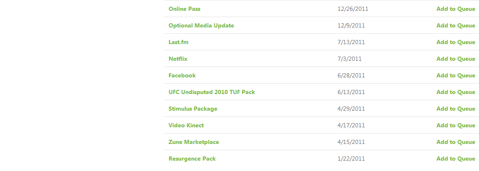This screenshot has height=171, width=479.
Task: Open the Online Pass link
Action: [185, 9]
